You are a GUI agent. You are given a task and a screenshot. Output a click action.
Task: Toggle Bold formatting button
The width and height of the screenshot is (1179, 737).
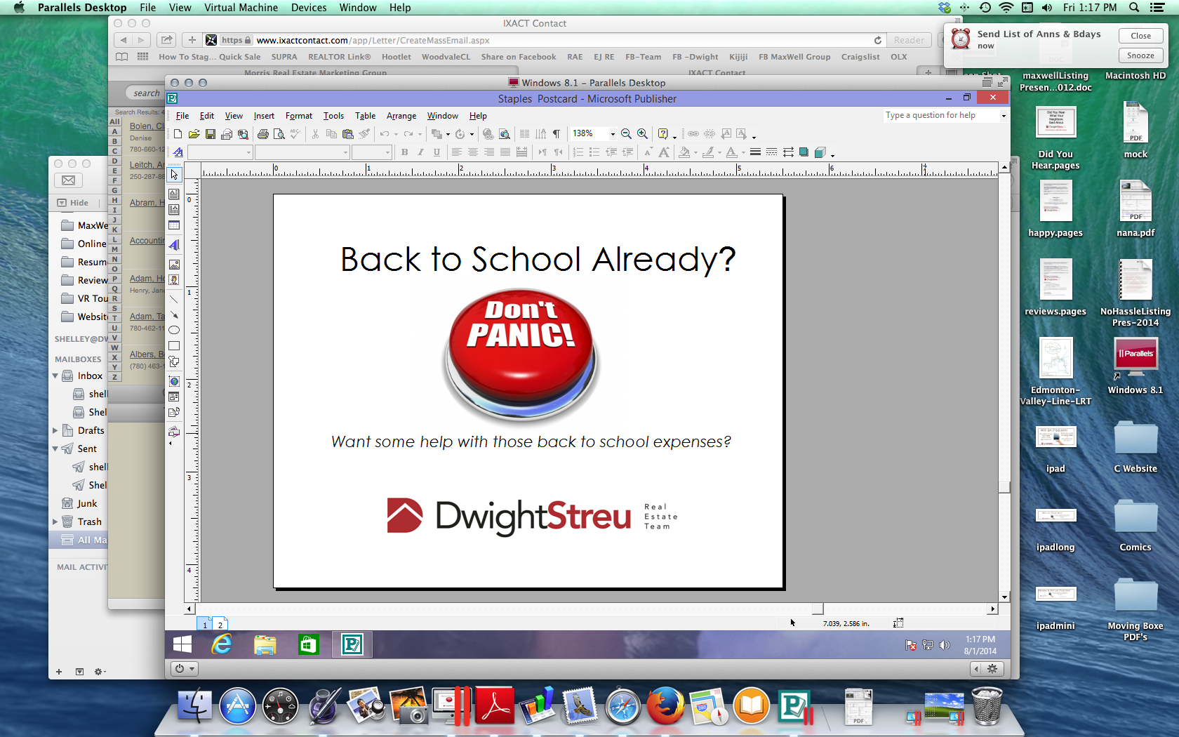(404, 152)
